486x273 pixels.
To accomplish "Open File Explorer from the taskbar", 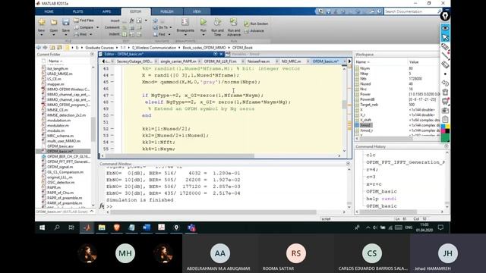I will [102, 227].
